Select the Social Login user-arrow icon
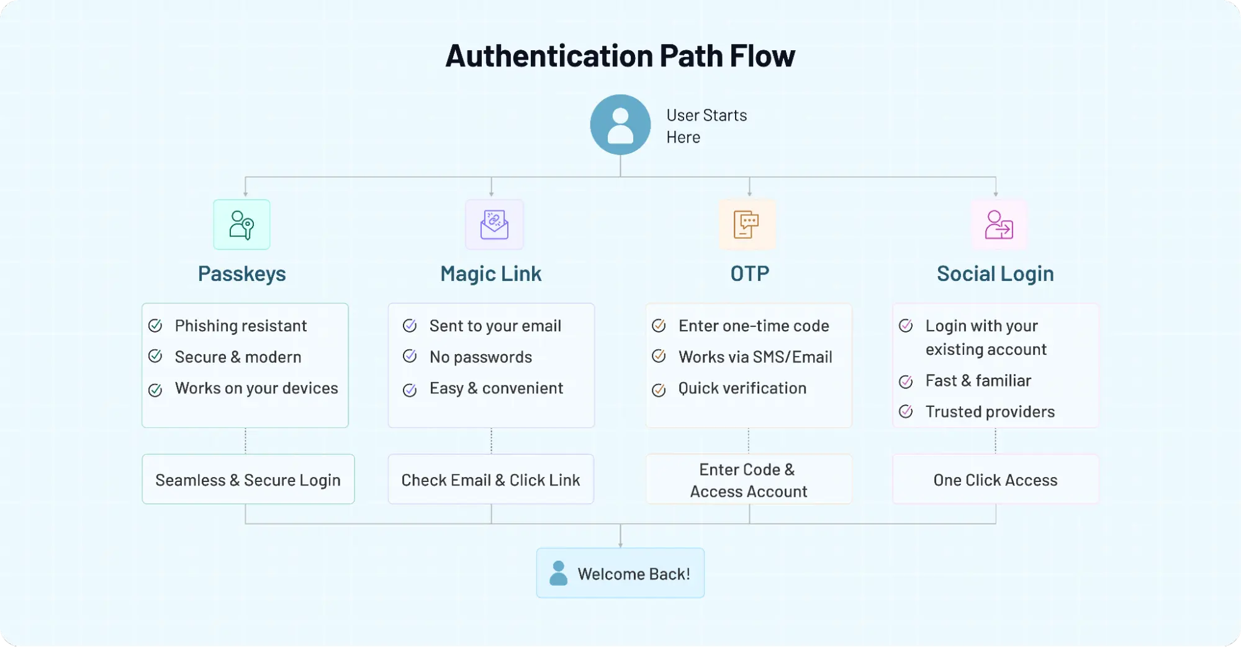 999,225
